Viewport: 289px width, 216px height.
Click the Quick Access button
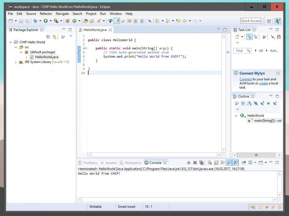pos(250,21)
